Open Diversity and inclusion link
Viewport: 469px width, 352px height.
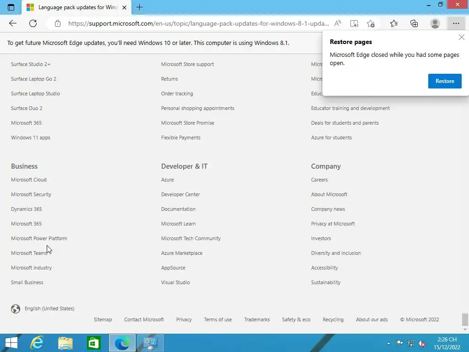coord(336,253)
